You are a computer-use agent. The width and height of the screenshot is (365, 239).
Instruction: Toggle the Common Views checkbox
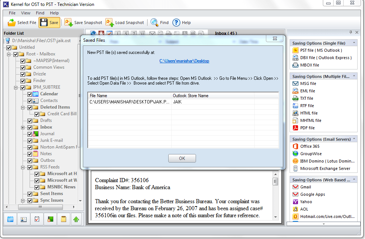coord(23,68)
